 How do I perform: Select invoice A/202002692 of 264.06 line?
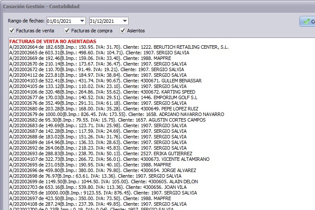(98, 148)
